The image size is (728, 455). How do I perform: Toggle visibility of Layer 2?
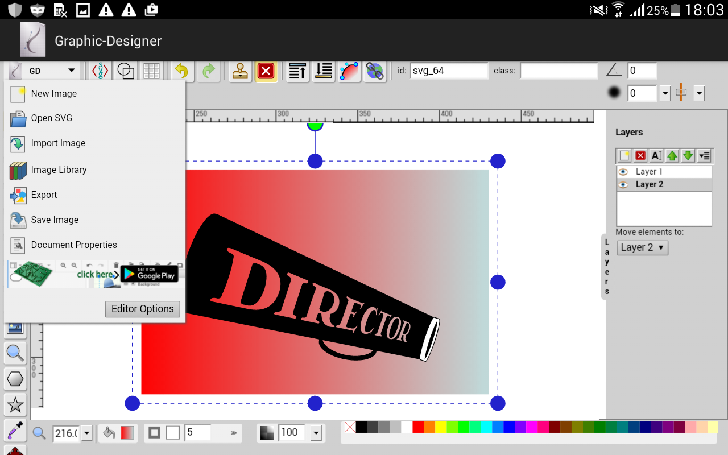click(623, 184)
